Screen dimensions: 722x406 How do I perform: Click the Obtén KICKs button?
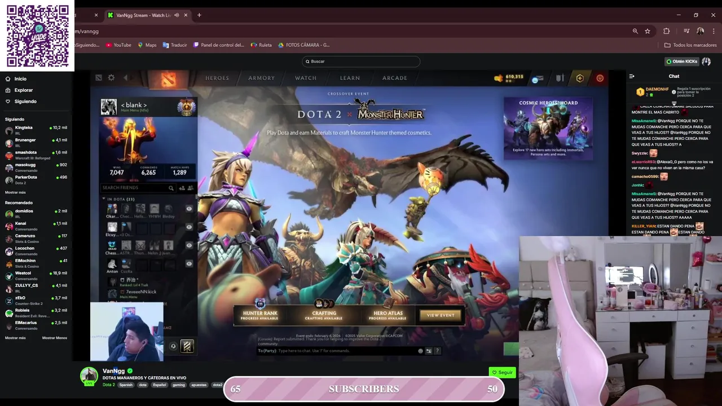click(682, 61)
